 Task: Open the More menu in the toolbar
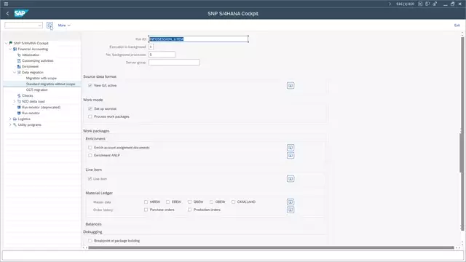[x=64, y=25]
